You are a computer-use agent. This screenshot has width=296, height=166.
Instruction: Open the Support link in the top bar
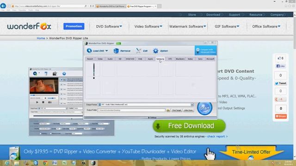(234, 15)
